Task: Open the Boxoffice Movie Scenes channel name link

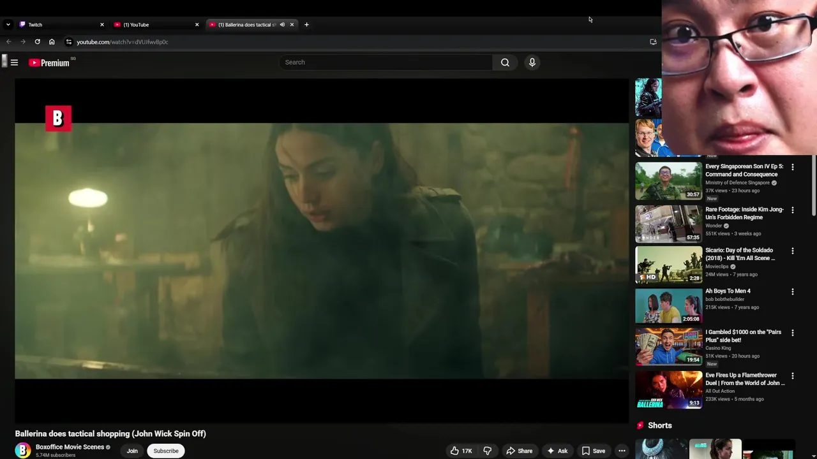Action: point(70,447)
